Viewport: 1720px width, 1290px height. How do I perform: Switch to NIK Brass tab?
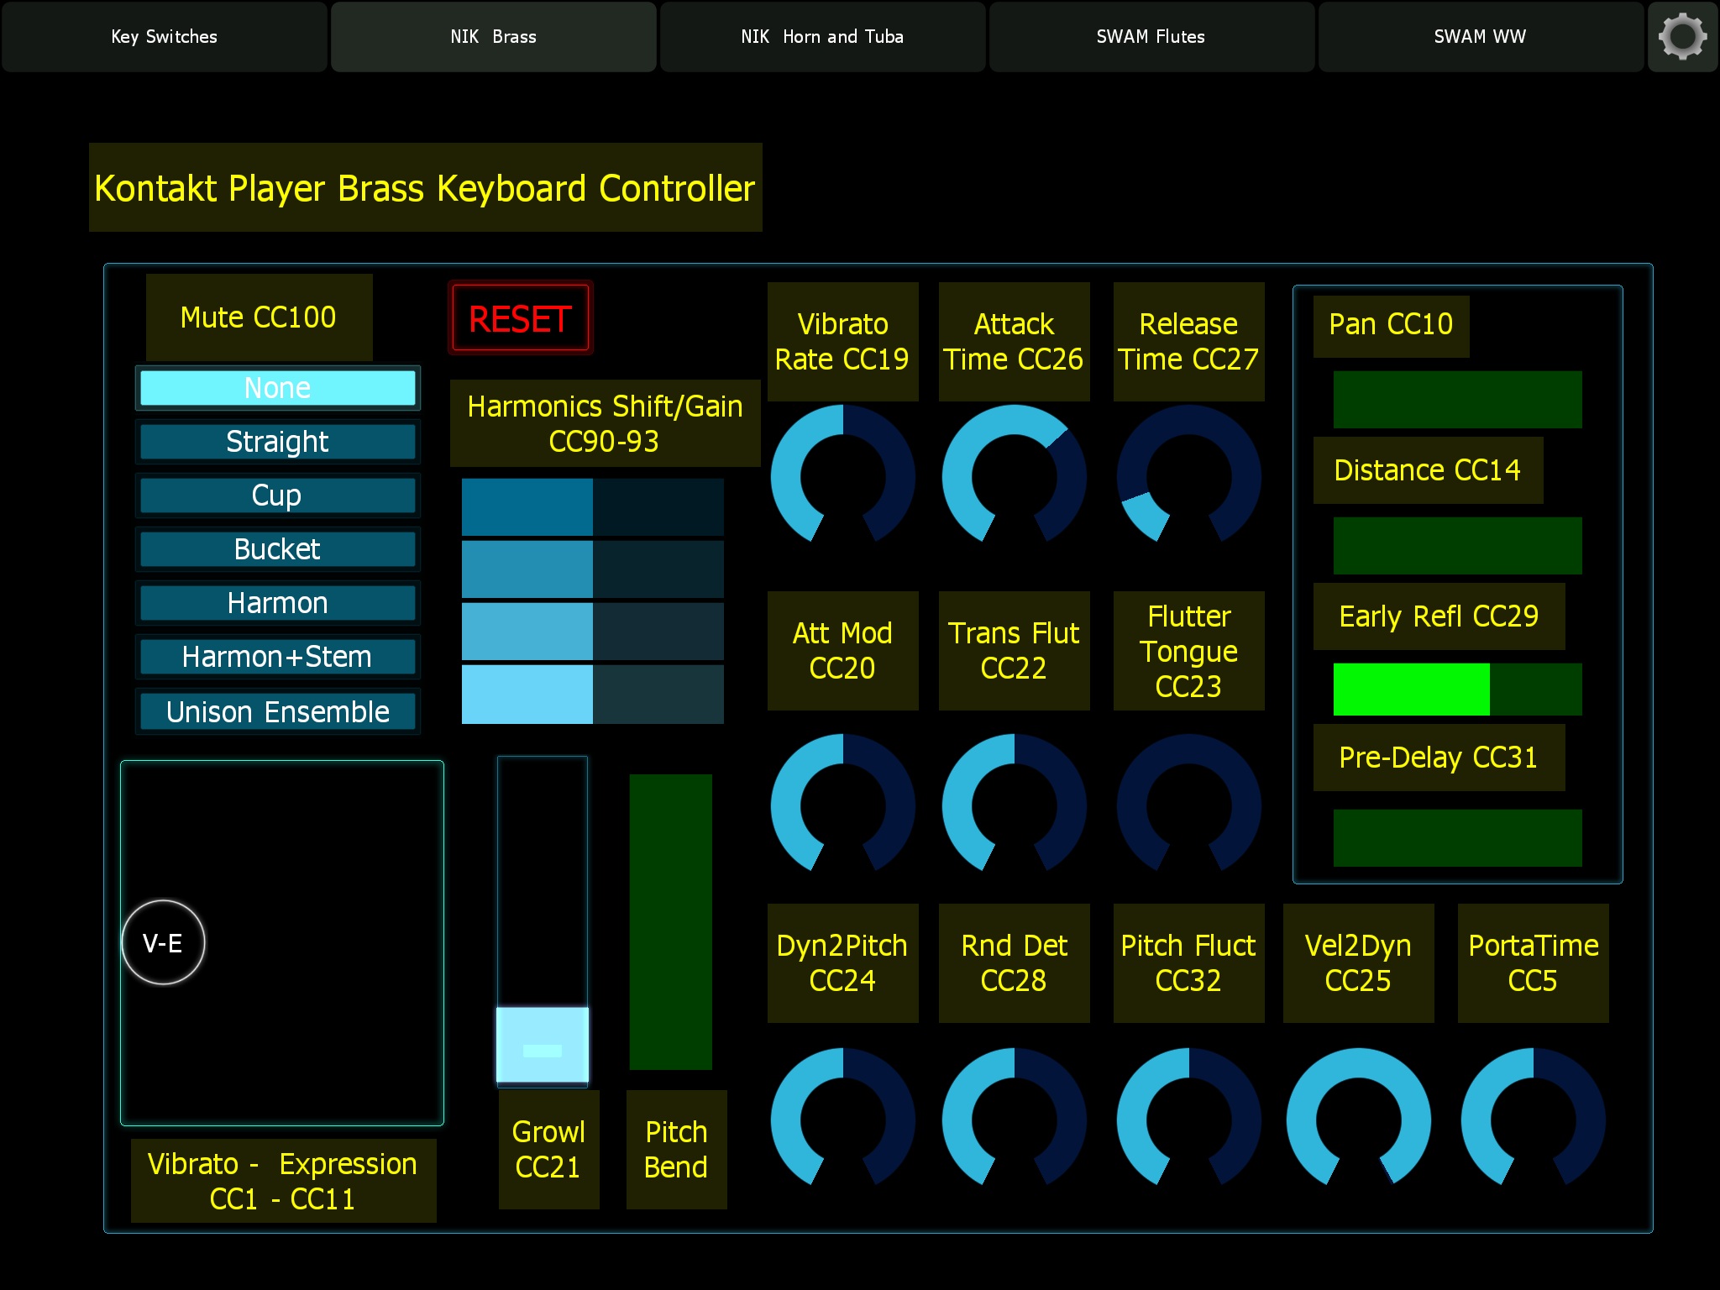494,37
